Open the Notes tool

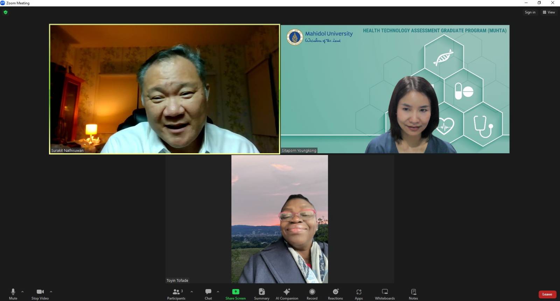tap(413, 294)
